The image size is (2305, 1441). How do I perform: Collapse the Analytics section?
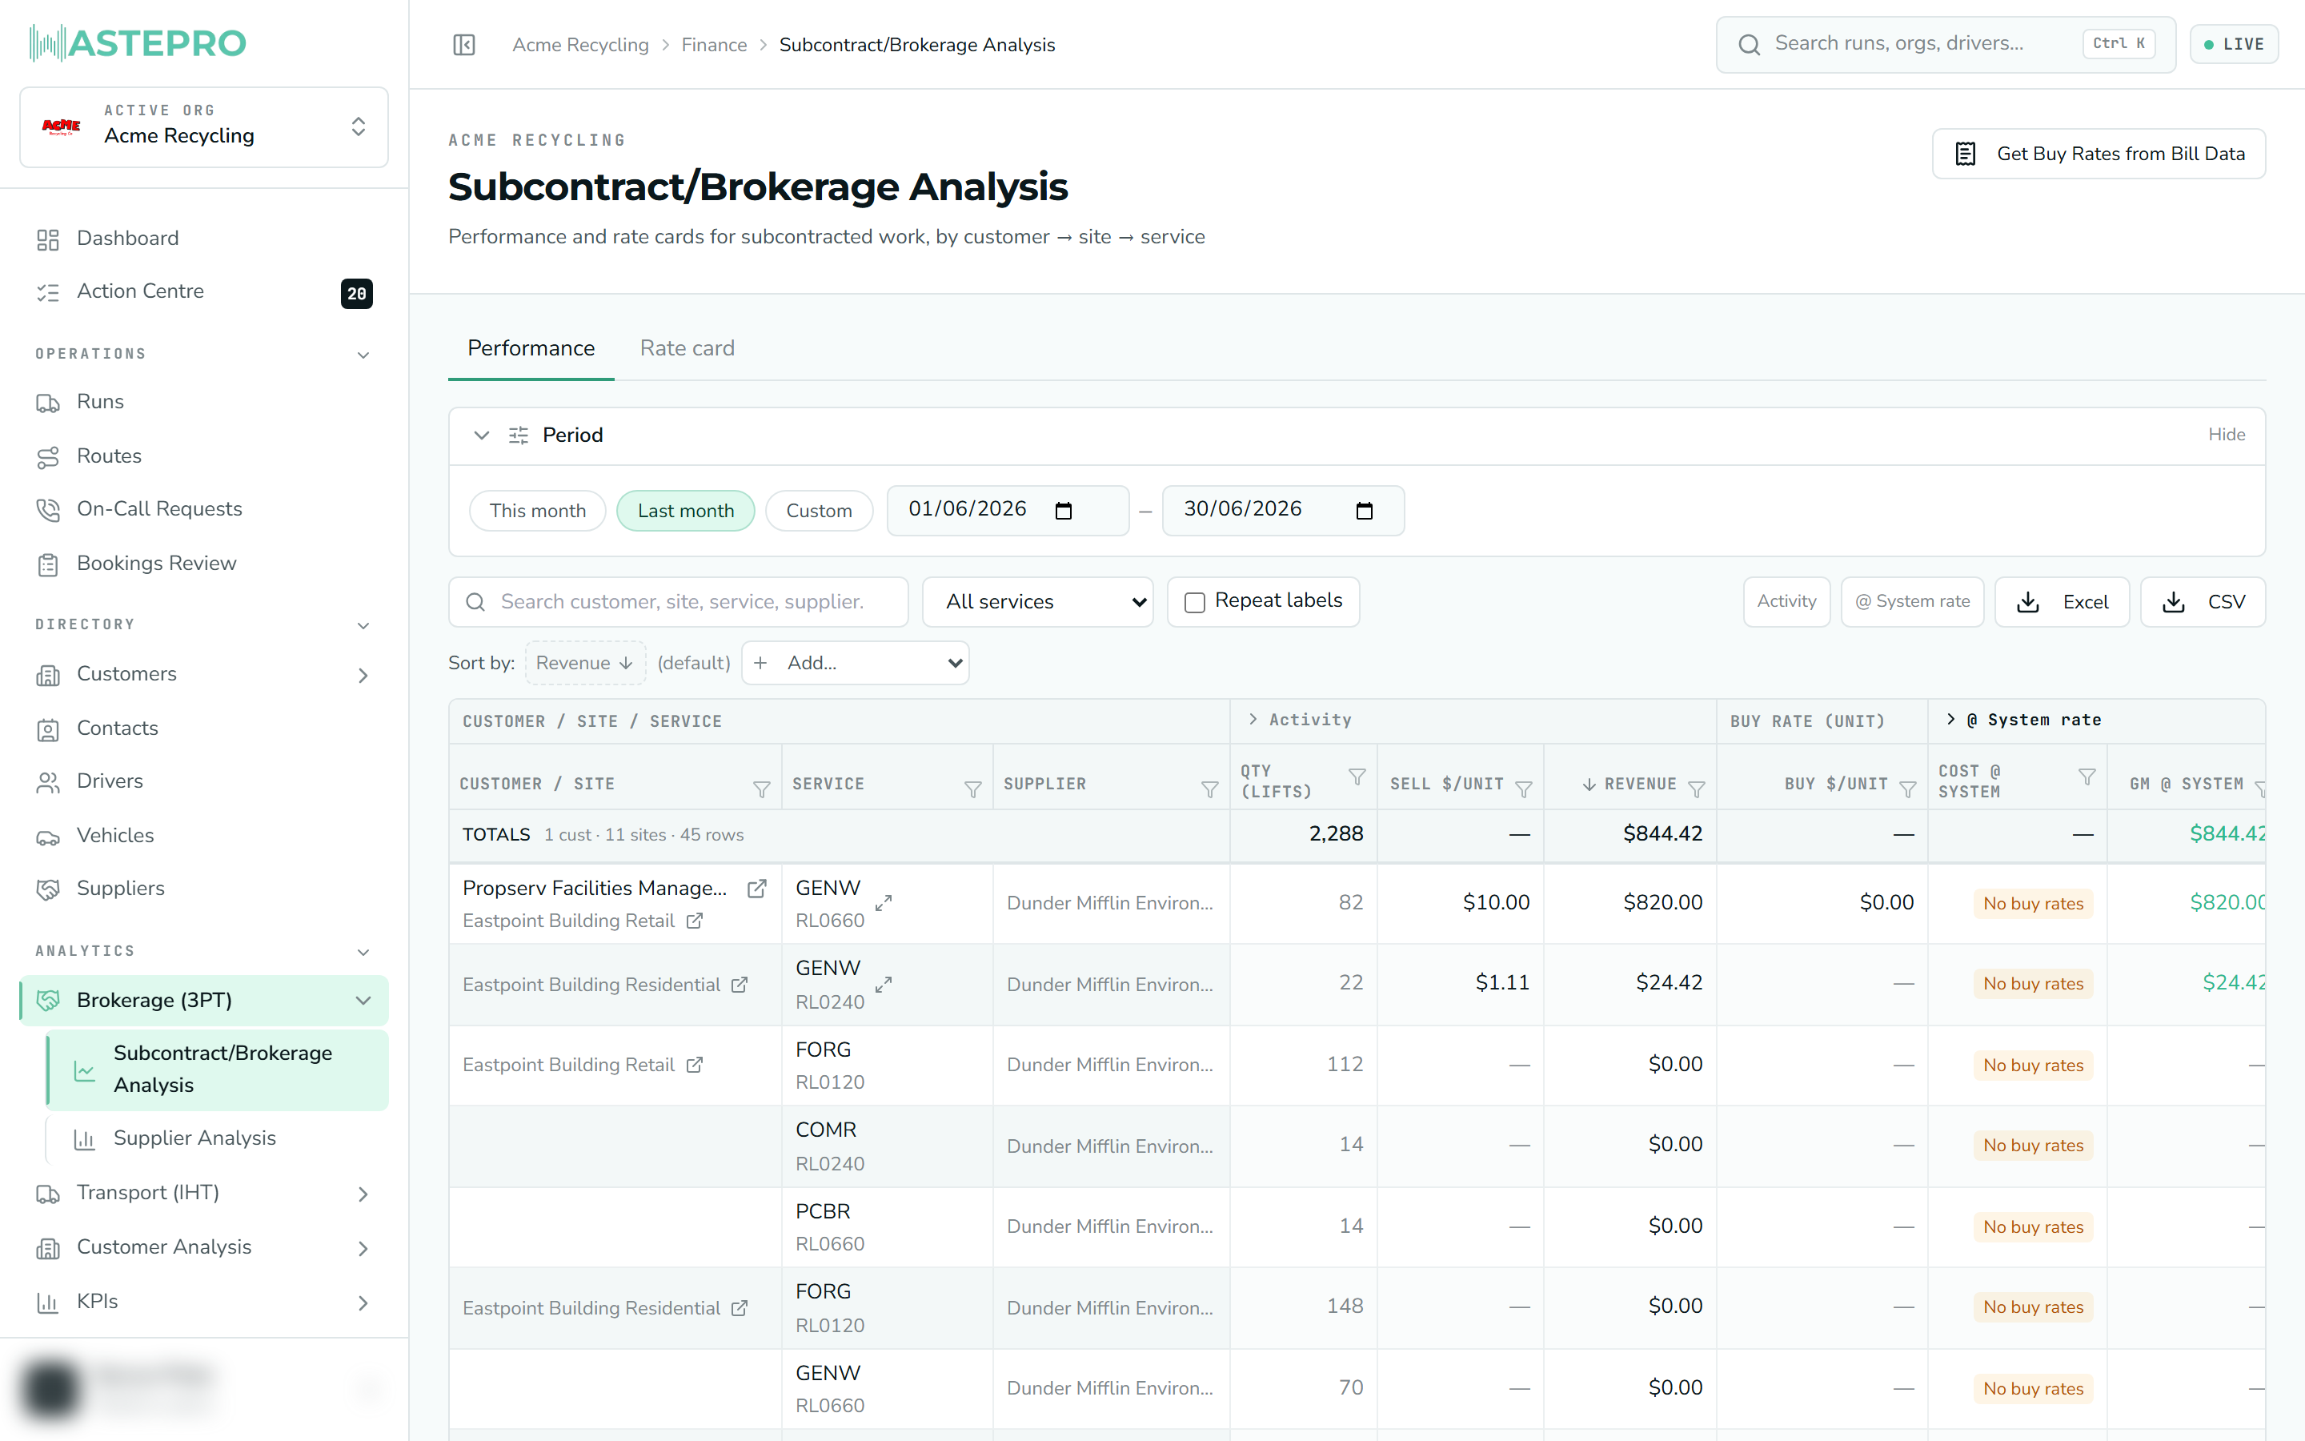363,952
